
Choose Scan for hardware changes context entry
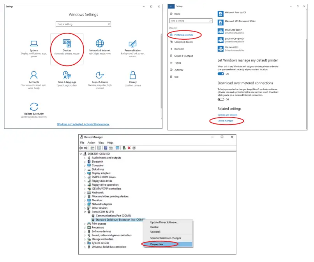(x=168, y=238)
